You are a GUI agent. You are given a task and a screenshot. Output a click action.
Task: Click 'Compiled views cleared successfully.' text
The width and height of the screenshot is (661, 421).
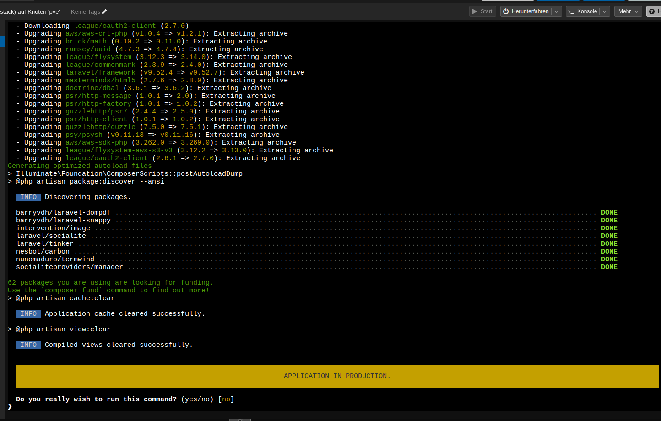point(119,345)
